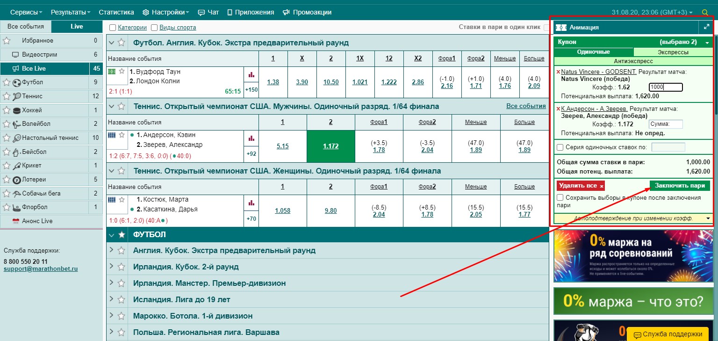Click Серия одиночных ставок amount field
Screen dimensions: 718x341
click(668, 147)
